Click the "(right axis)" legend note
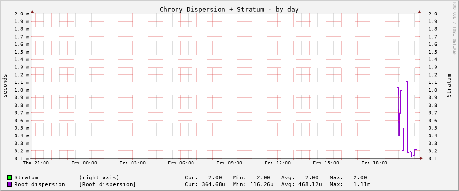This screenshot has height=191, width=459. coord(99,177)
